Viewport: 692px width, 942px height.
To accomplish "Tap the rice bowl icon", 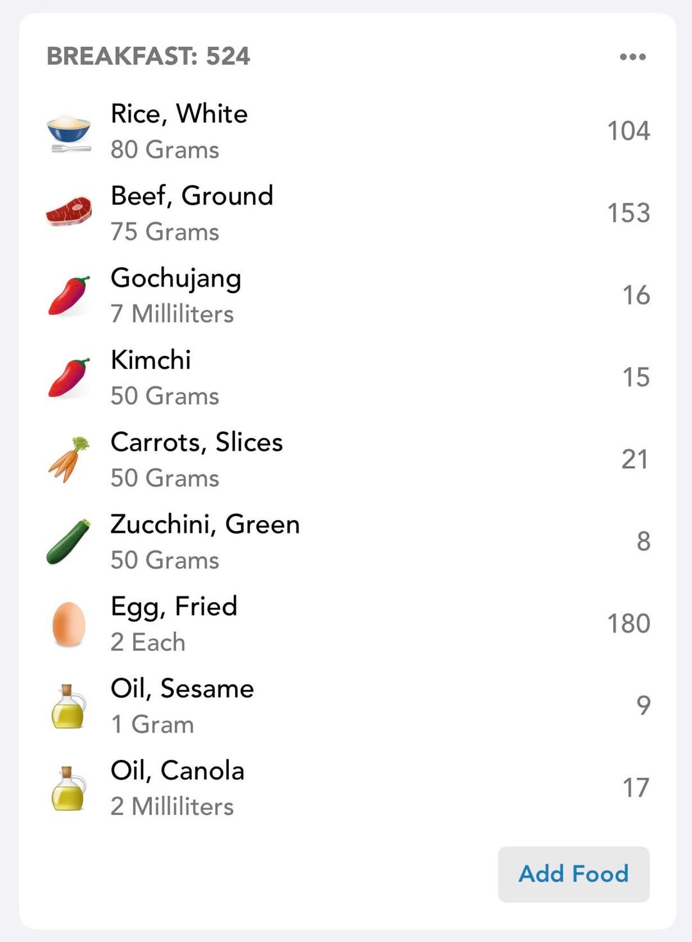I will tap(69, 133).
